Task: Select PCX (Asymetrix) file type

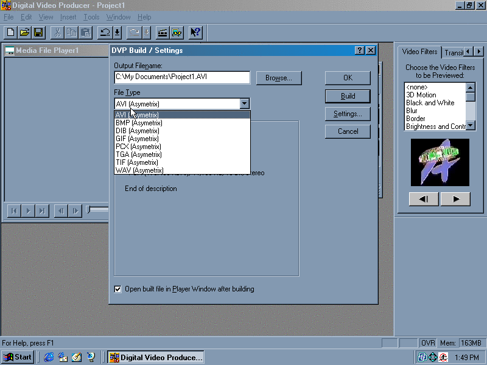Action: pos(182,147)
